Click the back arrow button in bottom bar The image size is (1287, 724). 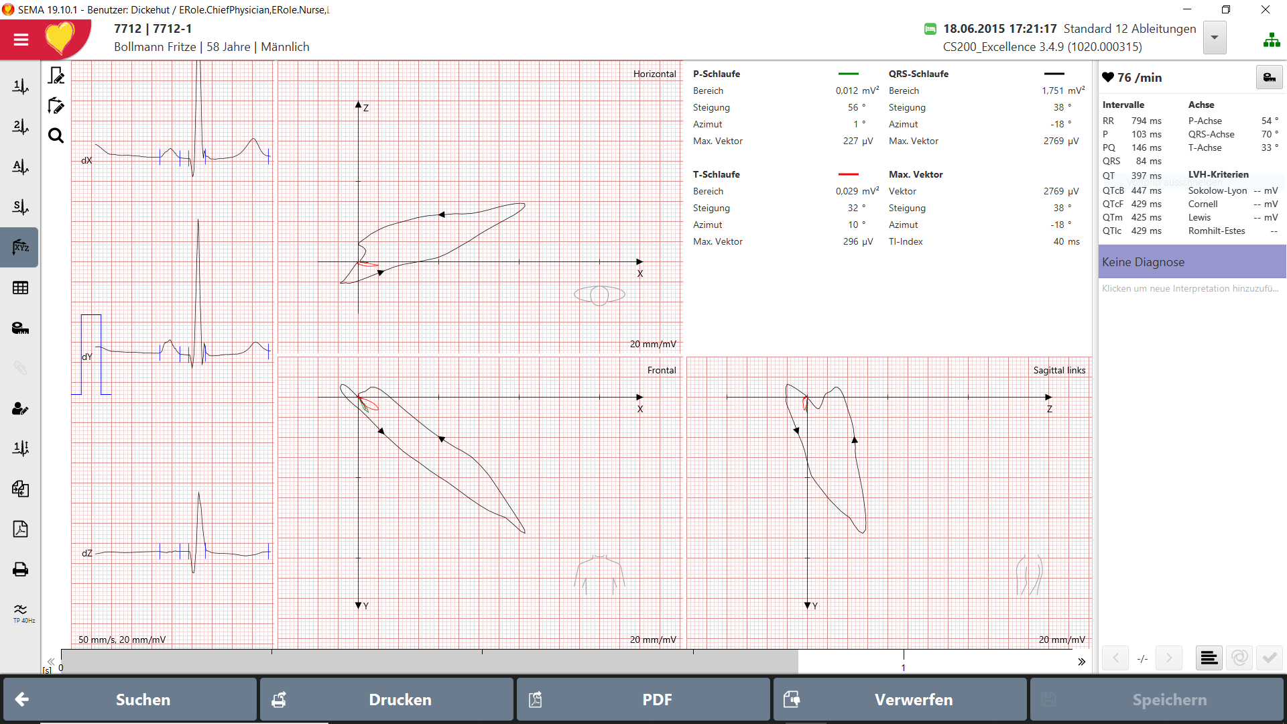pyautogui.click(x=21, y=700)
